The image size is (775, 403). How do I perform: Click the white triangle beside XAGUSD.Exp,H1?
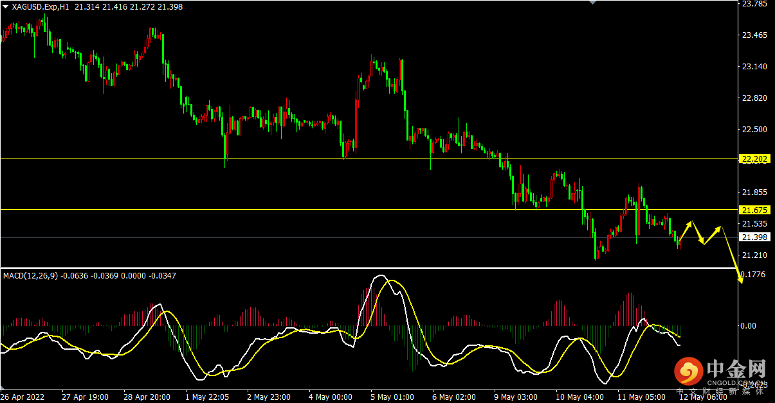click(x=6, y=6)
